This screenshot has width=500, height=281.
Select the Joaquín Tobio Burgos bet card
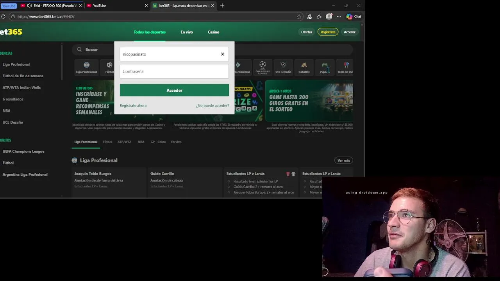coord(109,182)
